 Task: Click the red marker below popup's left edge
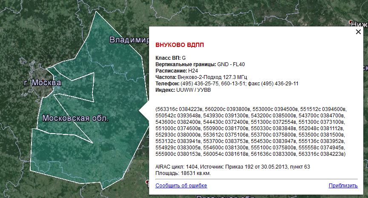point(147,182)
